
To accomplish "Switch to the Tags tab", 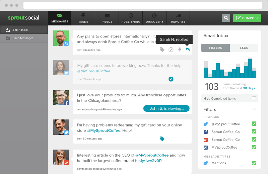I will [x=244, y=48].
